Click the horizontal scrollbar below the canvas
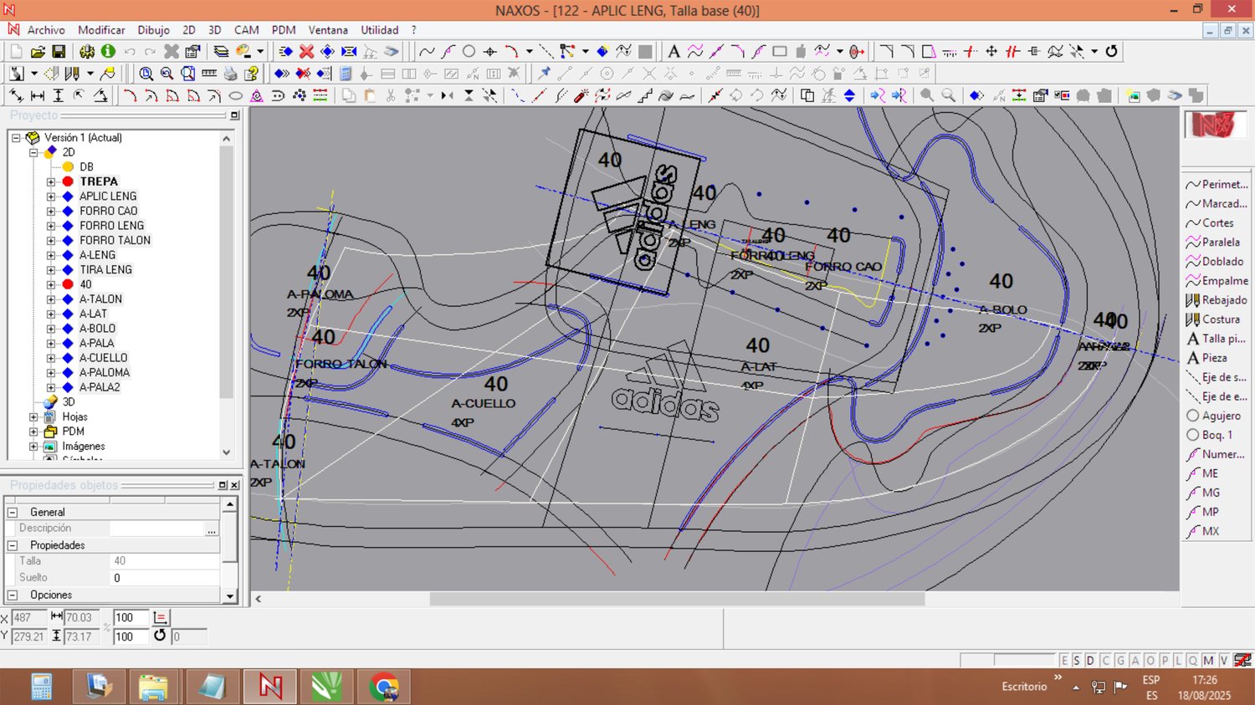1255x705 pixels. coord(676,599)
